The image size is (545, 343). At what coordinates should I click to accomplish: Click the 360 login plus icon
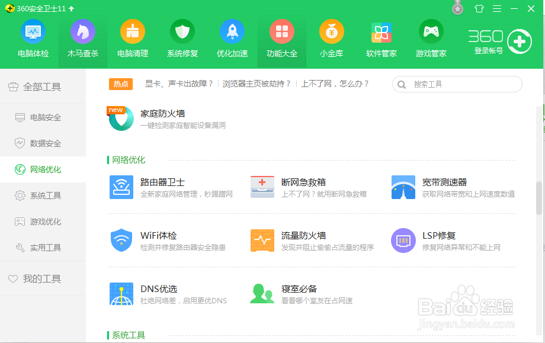[520, 41]
